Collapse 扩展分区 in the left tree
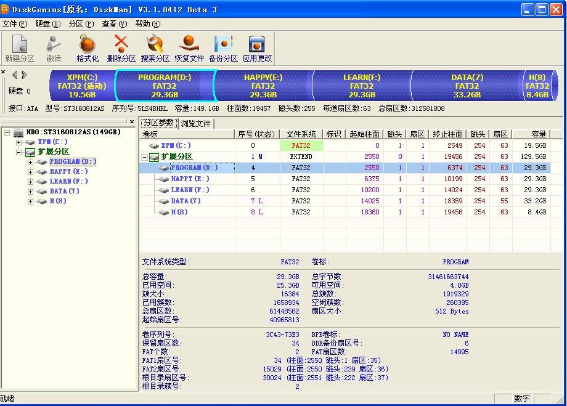This screenshot has height=406, width=567. coord(19,152)
